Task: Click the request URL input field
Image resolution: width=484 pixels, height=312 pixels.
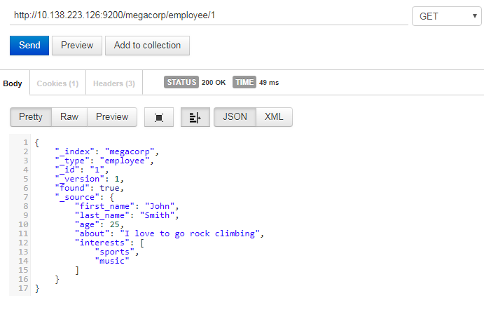Action: tap(209, 15)
